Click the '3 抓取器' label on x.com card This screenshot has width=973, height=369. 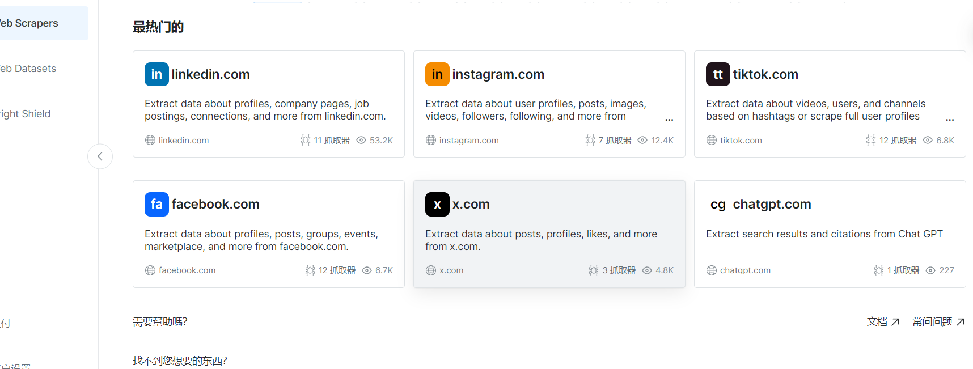point(619,270)
